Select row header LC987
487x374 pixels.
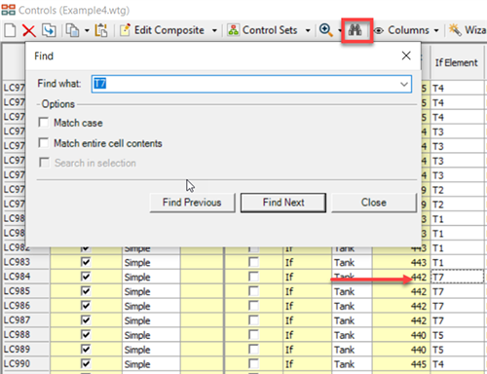coord(26,320)
